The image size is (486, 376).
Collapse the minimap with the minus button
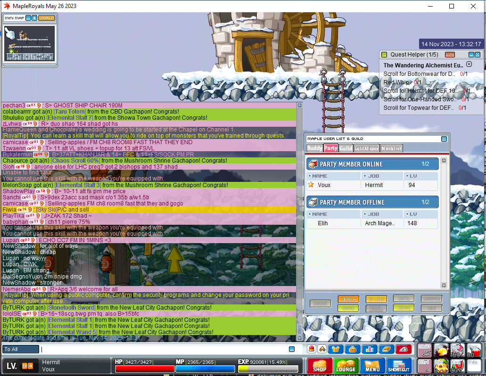coord(28,18)
